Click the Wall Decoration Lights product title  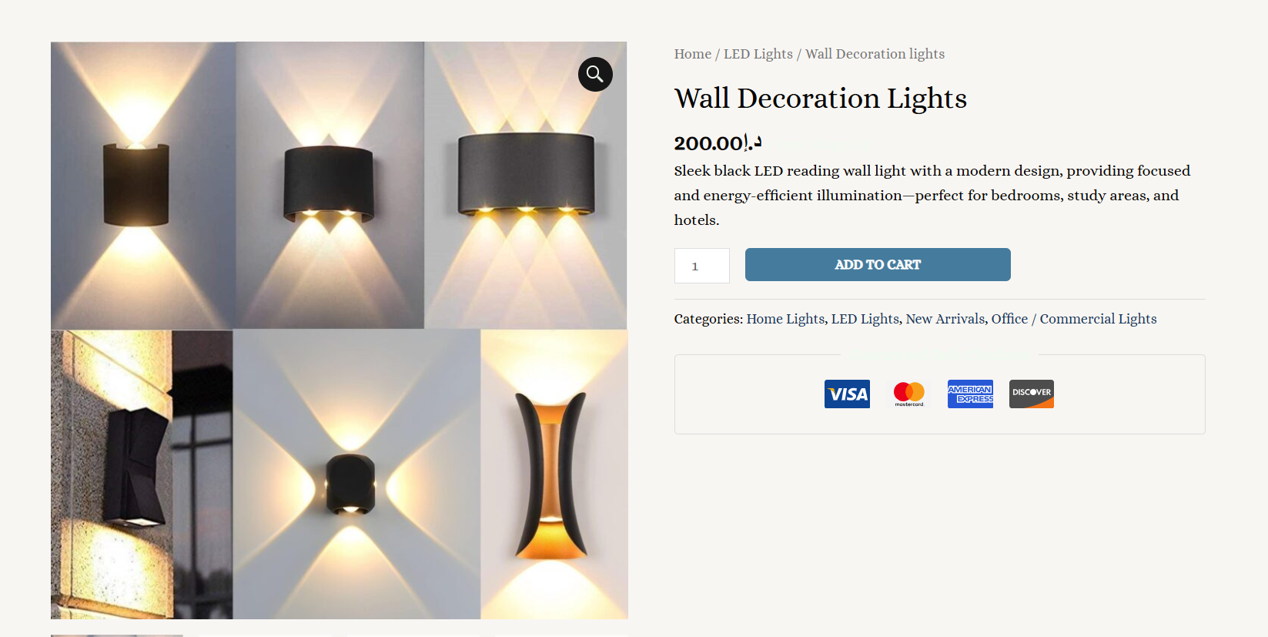(x=820, y=99)
